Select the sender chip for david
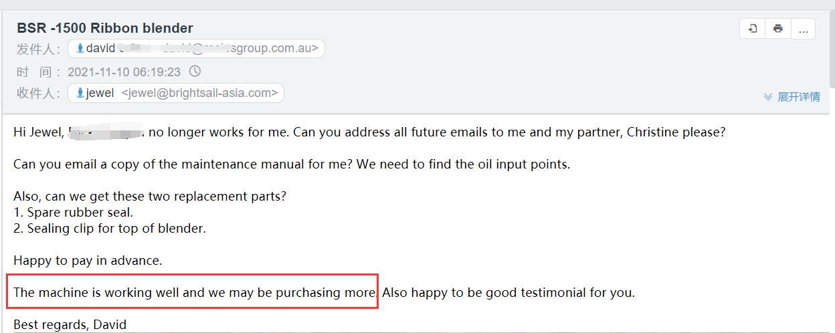Screen dimensions: 835x333 click(196, 48)
